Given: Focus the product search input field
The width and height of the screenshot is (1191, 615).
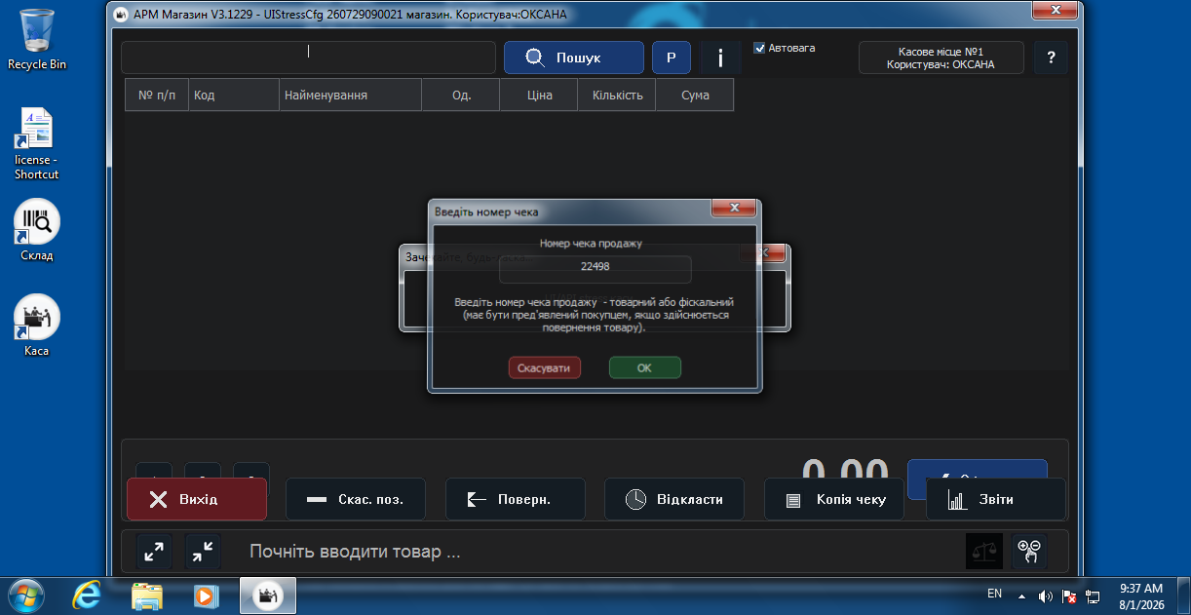Looking at the screenshot, I should pyautogui.click(x=308, y=58).
